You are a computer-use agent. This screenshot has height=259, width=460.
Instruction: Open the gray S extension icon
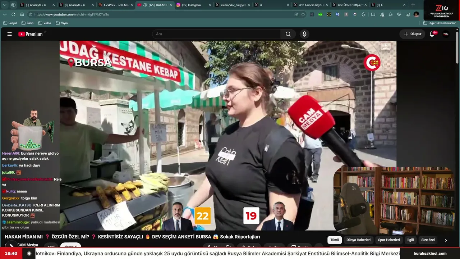coord(346,14)
